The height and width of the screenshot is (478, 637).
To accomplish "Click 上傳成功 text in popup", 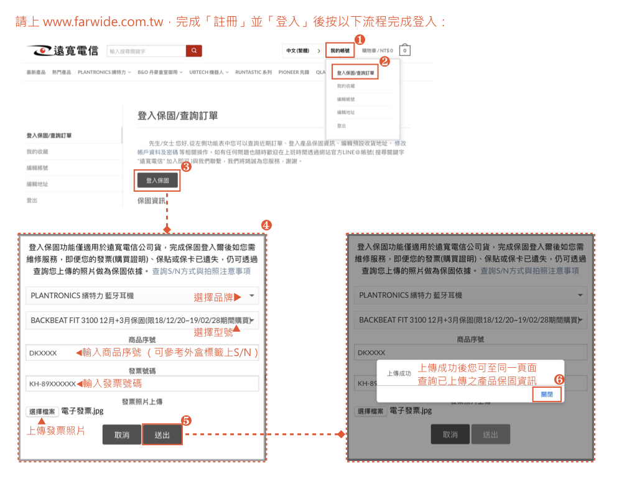I will (399, 373).
